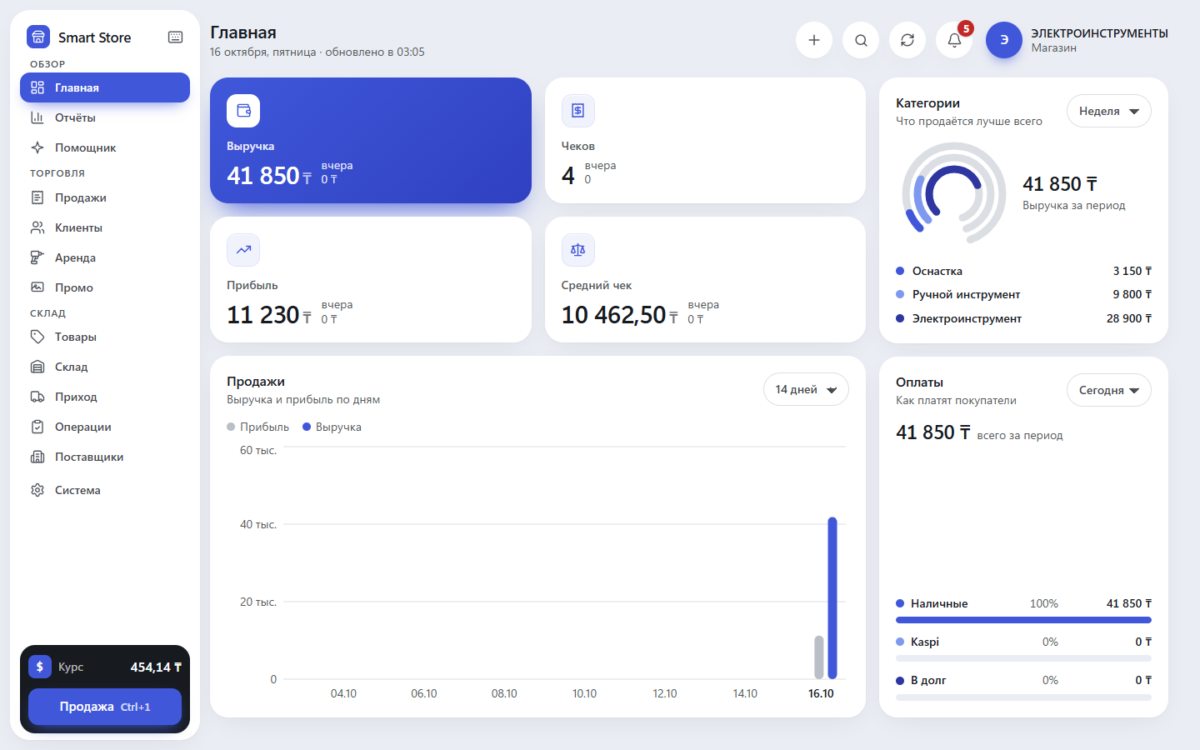Select the Ручной инструмент category row

(x=1023, y=294)
